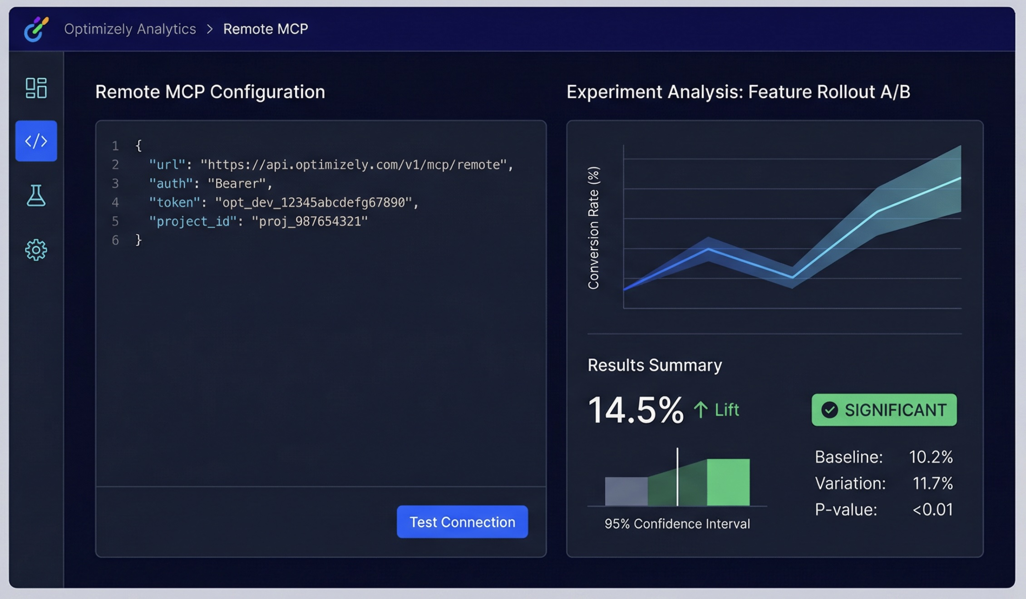
Task: Select the Remote MCP breadcrumb item
Action: coord(266,29)
